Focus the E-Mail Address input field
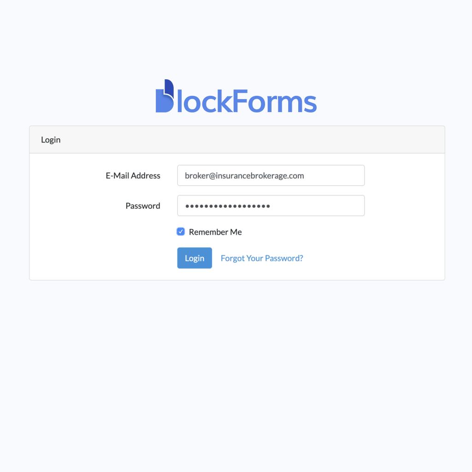 click(x=271, y=176)
